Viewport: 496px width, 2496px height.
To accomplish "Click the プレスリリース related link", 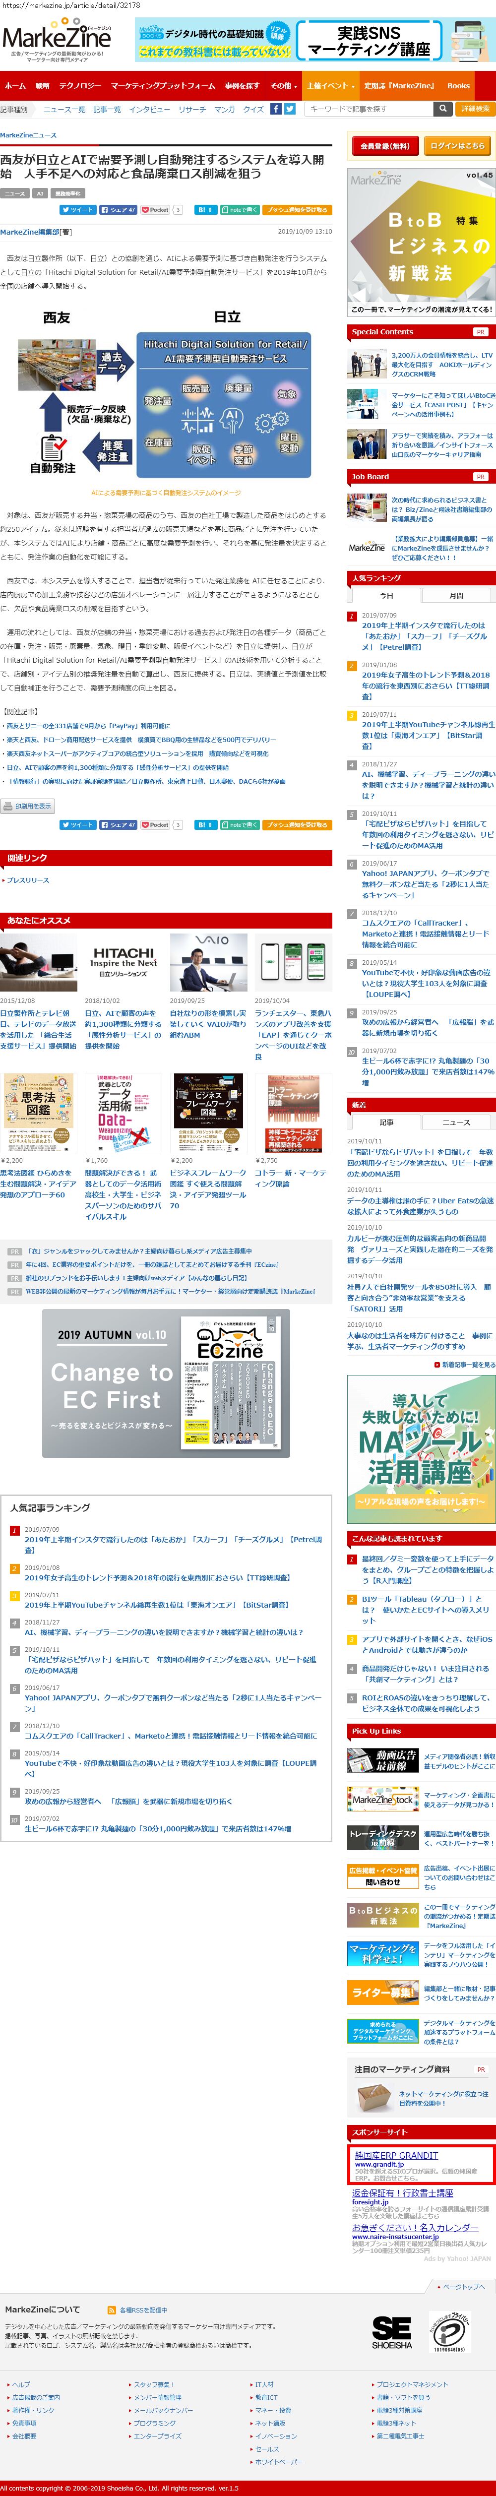I will tap(27, 880).
